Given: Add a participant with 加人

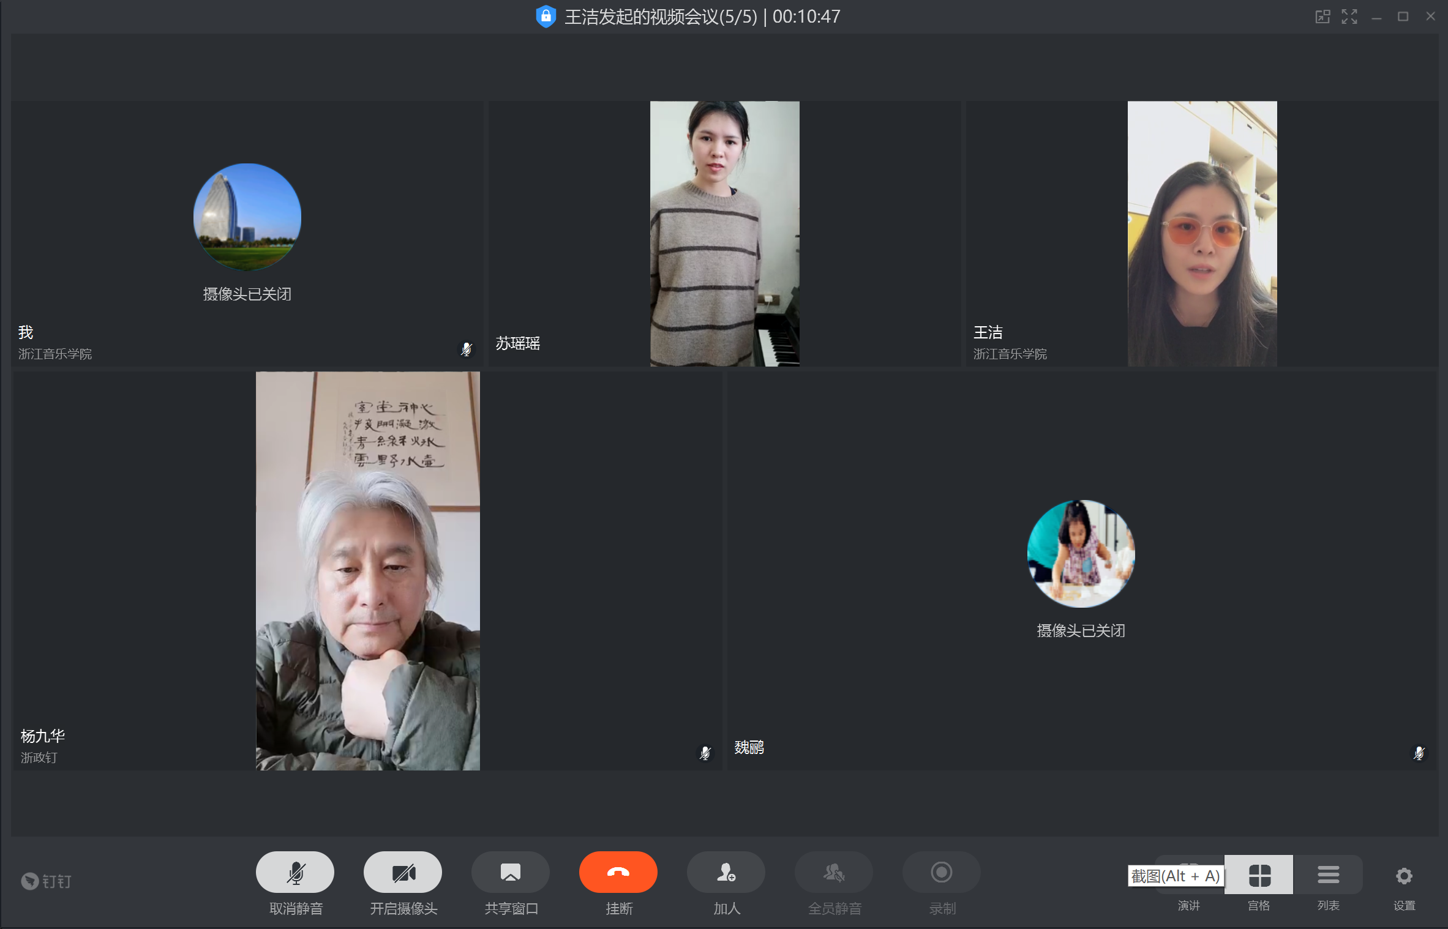Looking at the screenshot, I should (726, 871).
